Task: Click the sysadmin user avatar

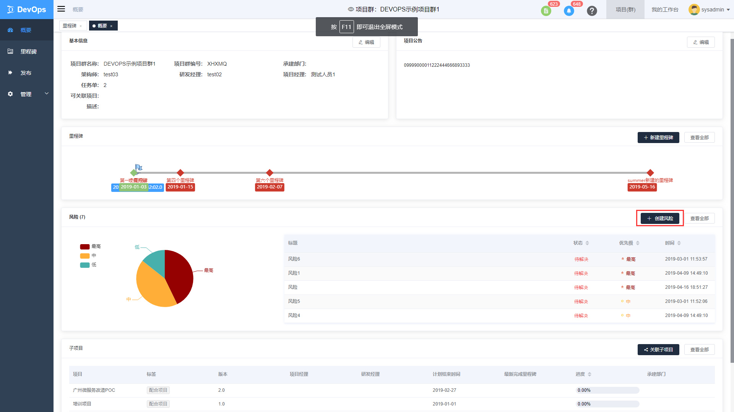Action: (694, 10)
